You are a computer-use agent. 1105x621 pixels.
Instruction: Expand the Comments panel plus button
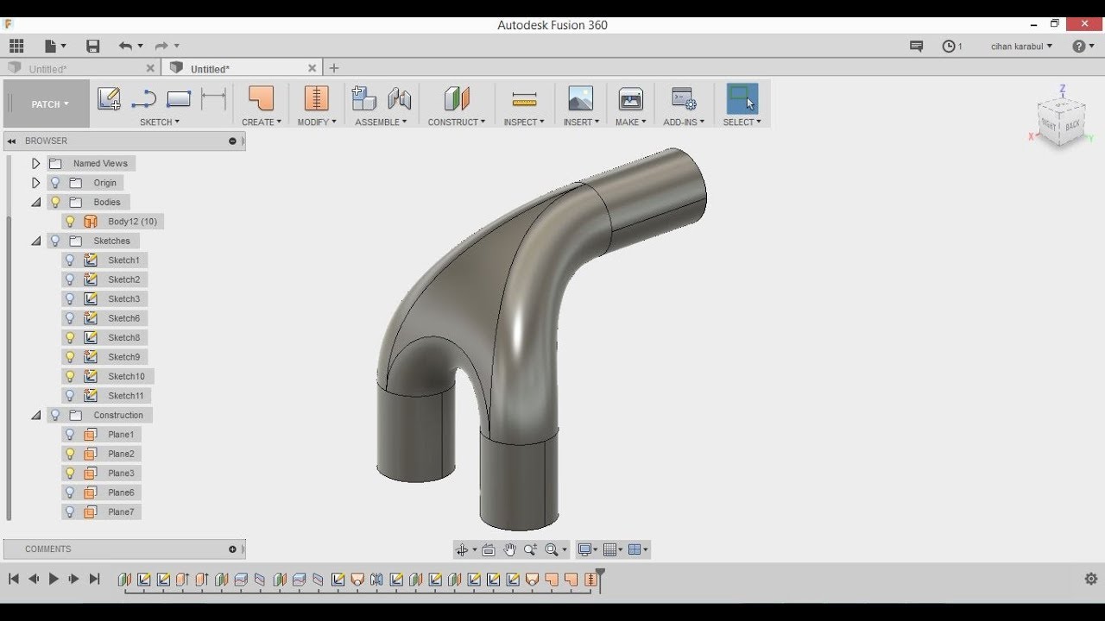tap(232, 549)
